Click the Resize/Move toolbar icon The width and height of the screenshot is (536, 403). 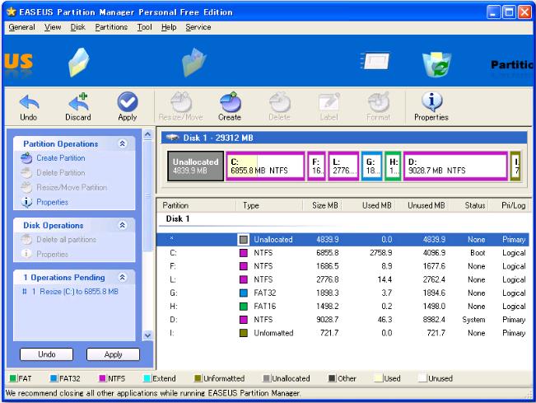pyautogui.click(x=181, y=102)
